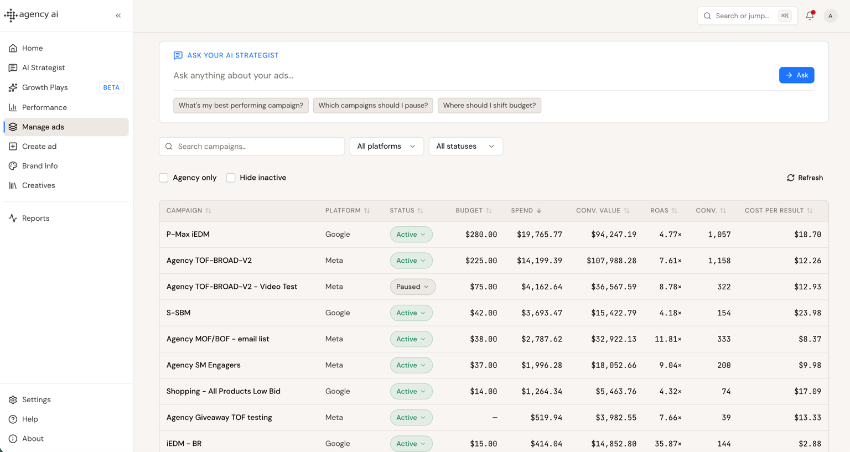
Task: Change status of Agency MOF/BOF email list
Action: 411,339
